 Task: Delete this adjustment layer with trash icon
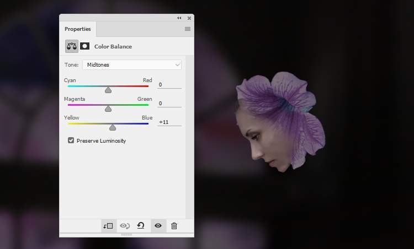click(x=174, y=226)
